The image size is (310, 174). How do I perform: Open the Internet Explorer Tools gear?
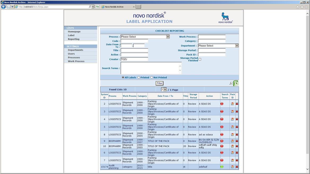coord(307,7)
